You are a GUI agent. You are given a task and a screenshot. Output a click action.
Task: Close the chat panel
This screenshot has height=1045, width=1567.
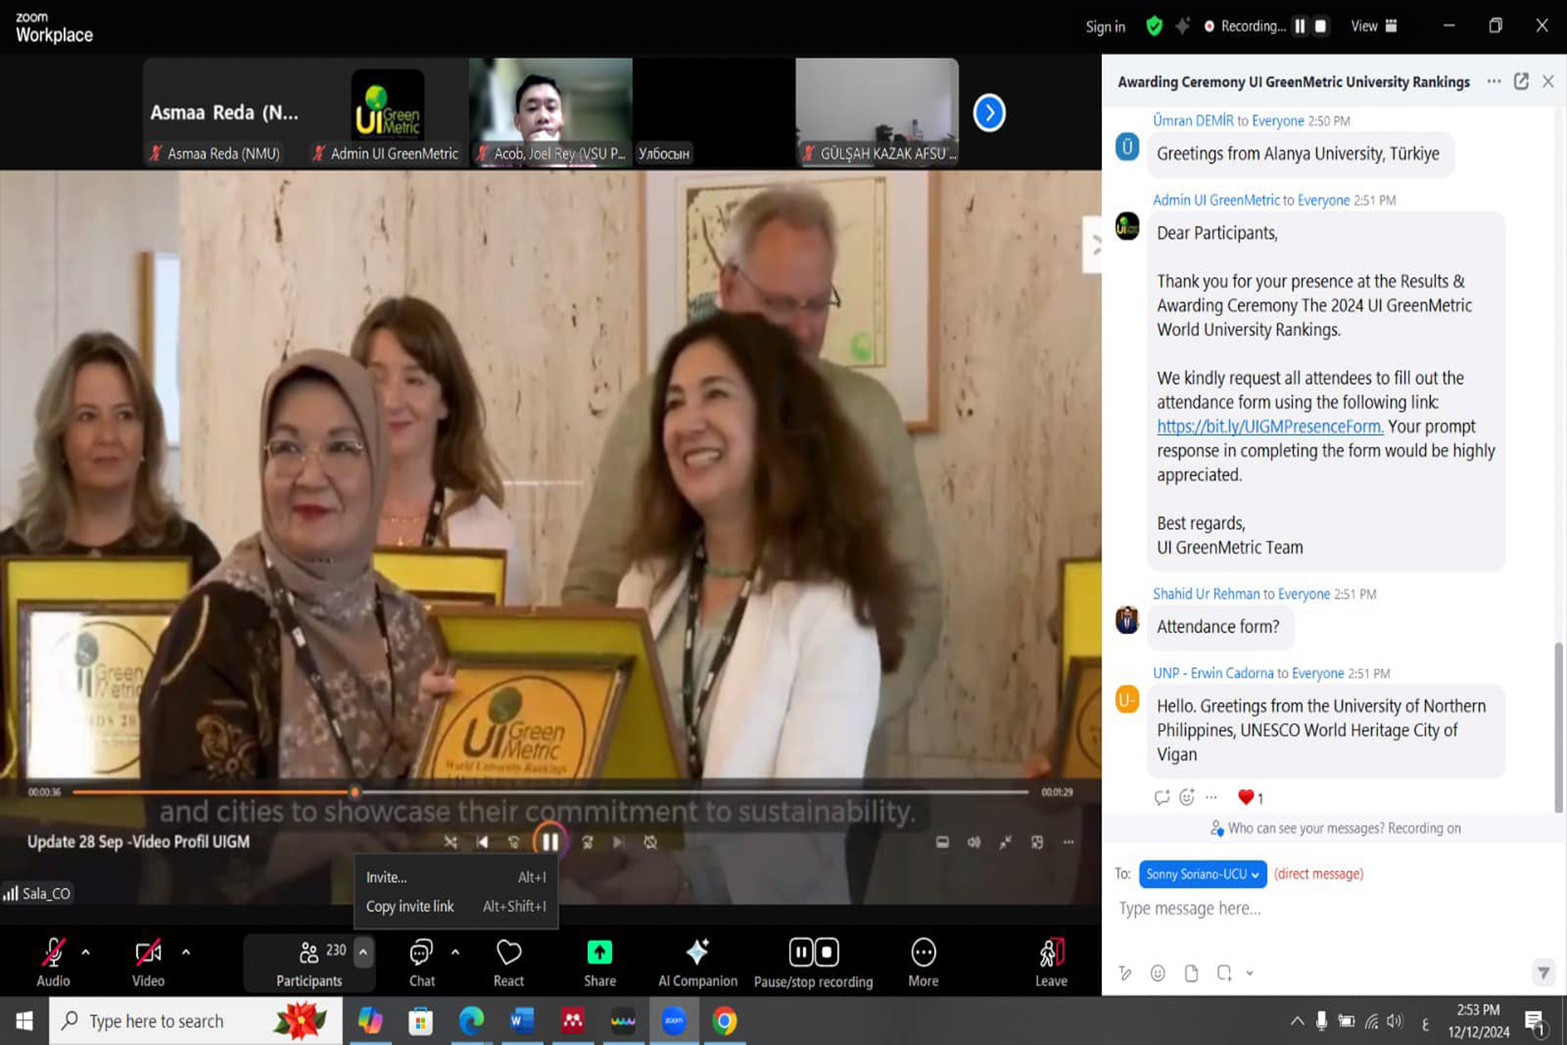pos(1548,81)
